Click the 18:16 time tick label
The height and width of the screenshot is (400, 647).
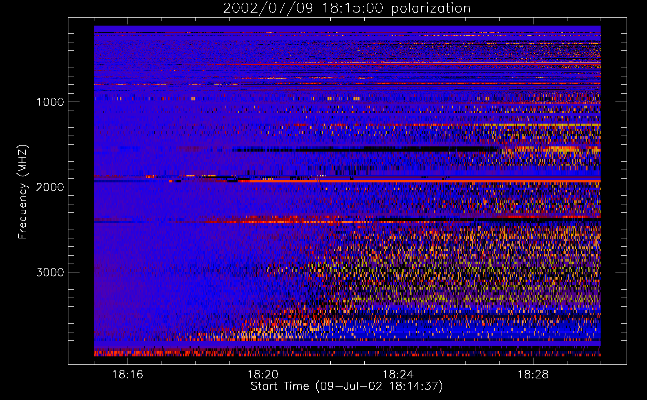(128, 375)
